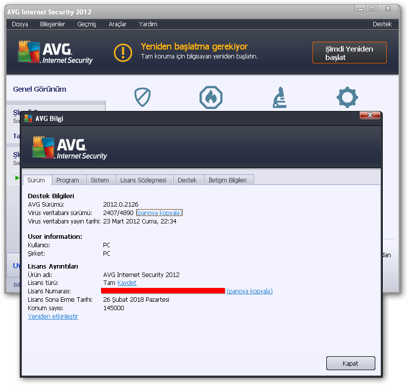The height and width of the screenshot is (385, 408).
Task: Click the shield icon in the AVG main window
Action: click(142, 97)
